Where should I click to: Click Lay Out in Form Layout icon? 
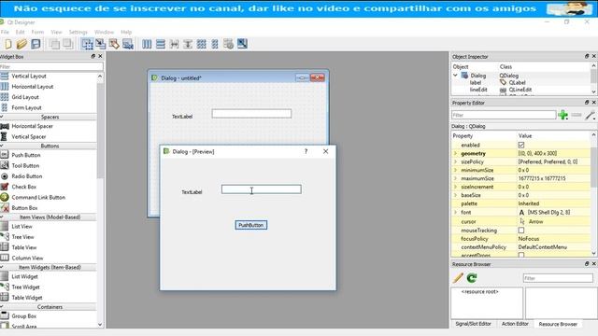click(215, 44)
